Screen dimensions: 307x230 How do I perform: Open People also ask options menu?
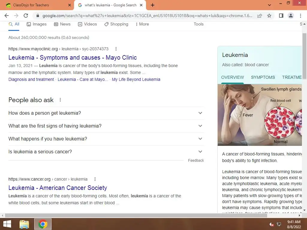[x=60, y=100]
